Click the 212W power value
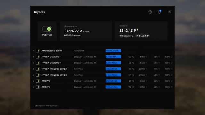 142,87
